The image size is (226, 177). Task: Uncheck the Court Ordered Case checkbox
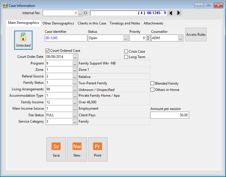48,51
